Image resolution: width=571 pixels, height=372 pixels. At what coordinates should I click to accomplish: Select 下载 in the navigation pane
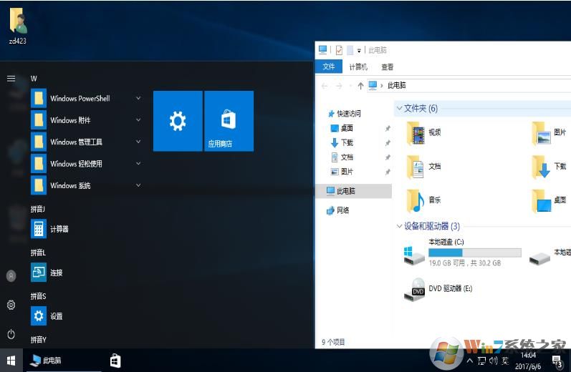tap(342, 142)
